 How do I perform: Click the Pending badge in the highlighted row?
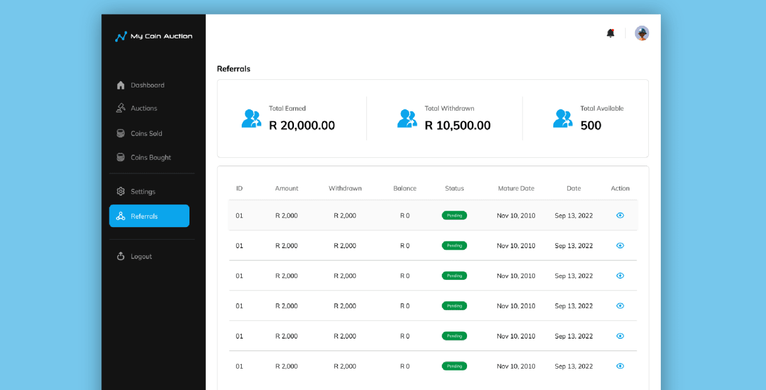pos(454,215)
